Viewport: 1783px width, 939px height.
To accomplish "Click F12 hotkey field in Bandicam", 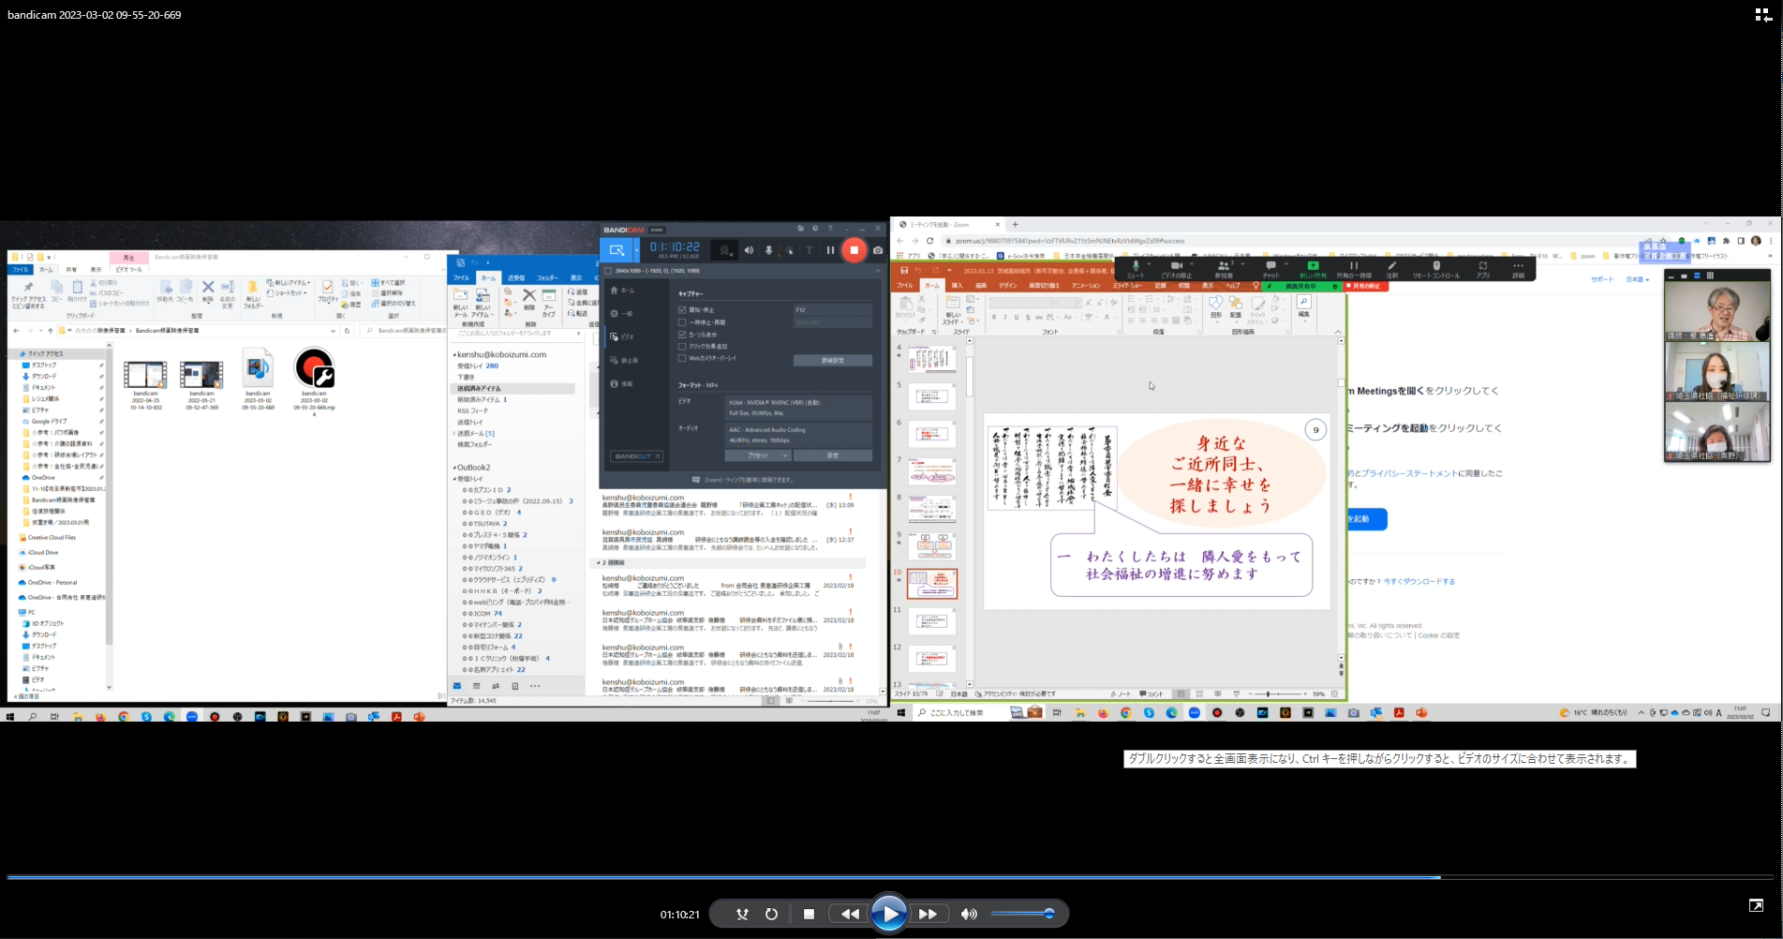I will pos(832,309).
